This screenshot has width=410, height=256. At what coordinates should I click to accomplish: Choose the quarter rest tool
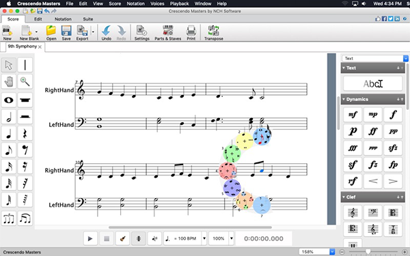25,134
